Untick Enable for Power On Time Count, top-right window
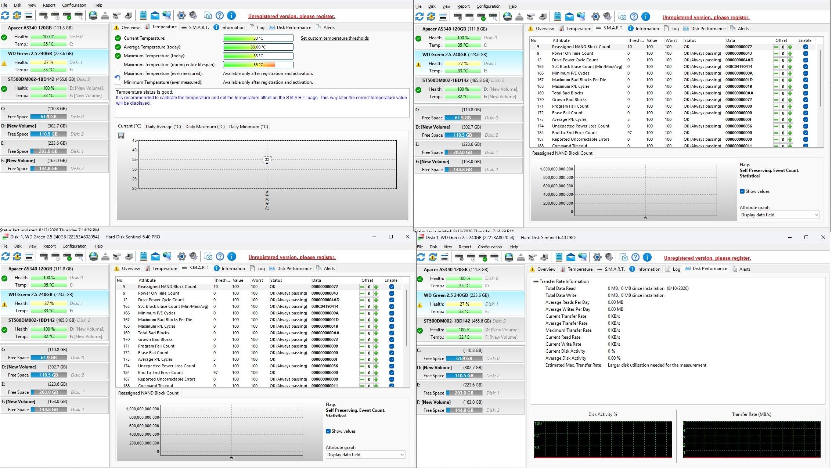Image resolution: width=832 pixels, height=468 pixels. click(x=806, y=54)
